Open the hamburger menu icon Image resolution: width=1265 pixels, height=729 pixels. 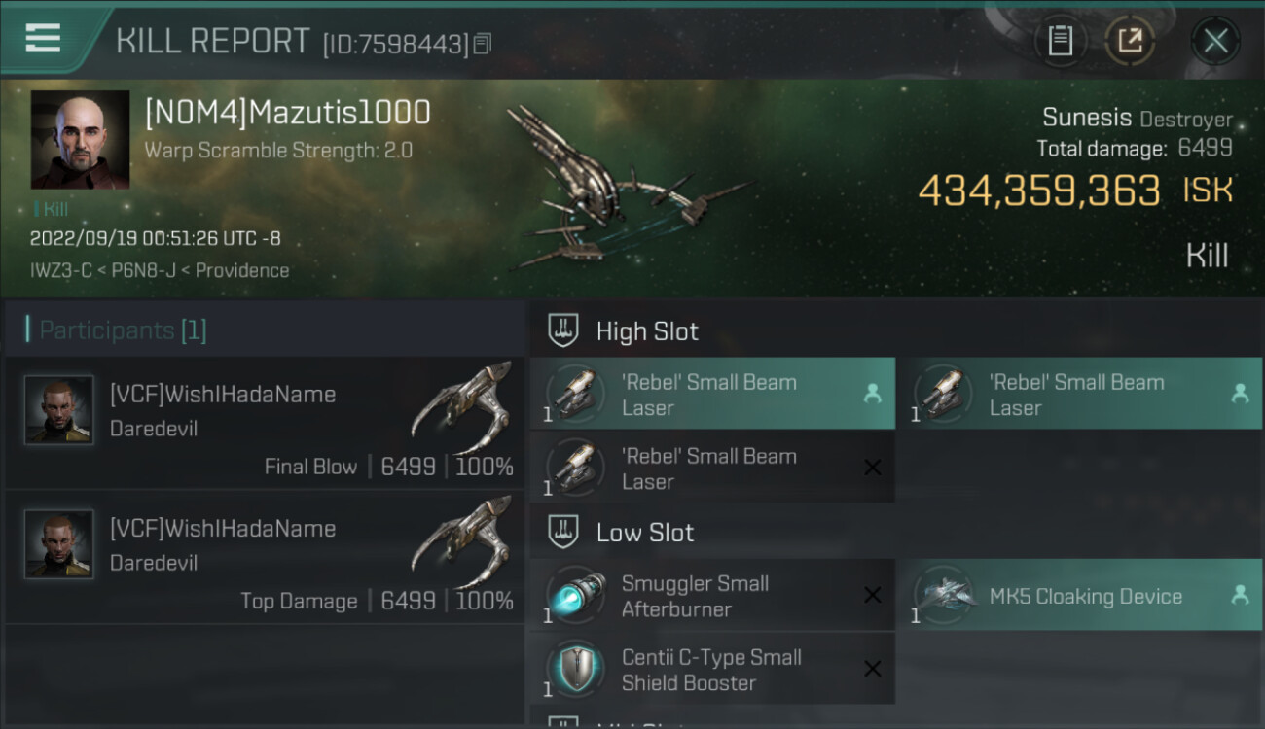[43, 38]
